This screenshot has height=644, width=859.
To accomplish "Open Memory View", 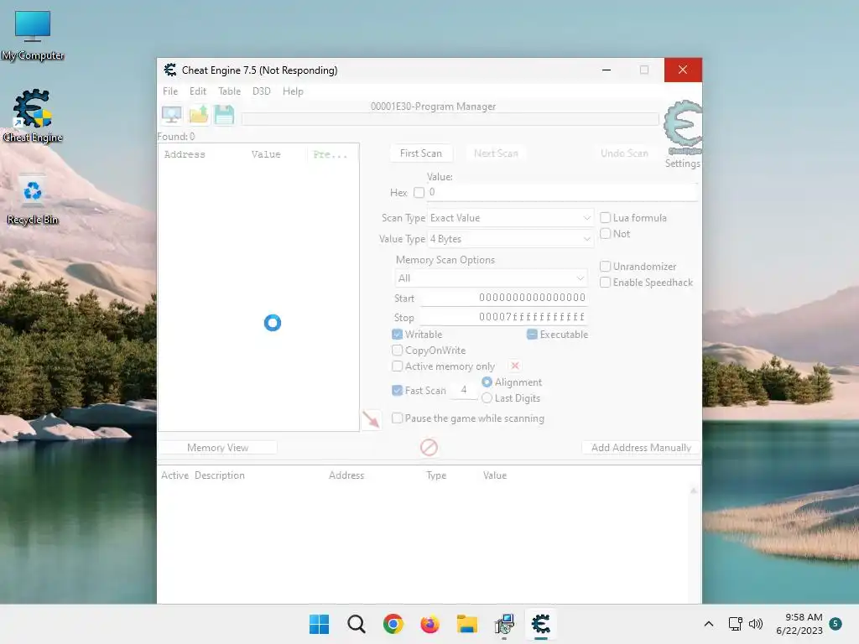I will (x=217, y=448).
